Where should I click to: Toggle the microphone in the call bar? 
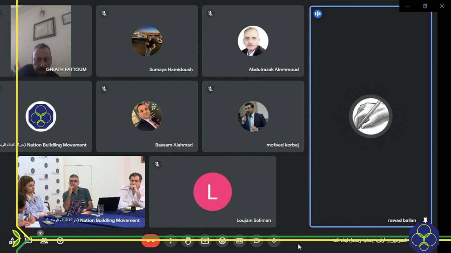[274, 241]
